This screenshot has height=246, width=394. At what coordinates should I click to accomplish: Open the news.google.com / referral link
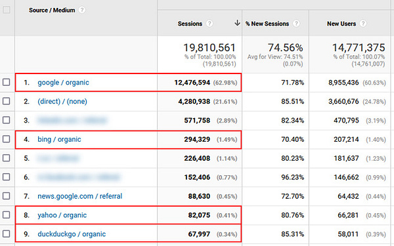pyautogui.click(x=80, y=196)
